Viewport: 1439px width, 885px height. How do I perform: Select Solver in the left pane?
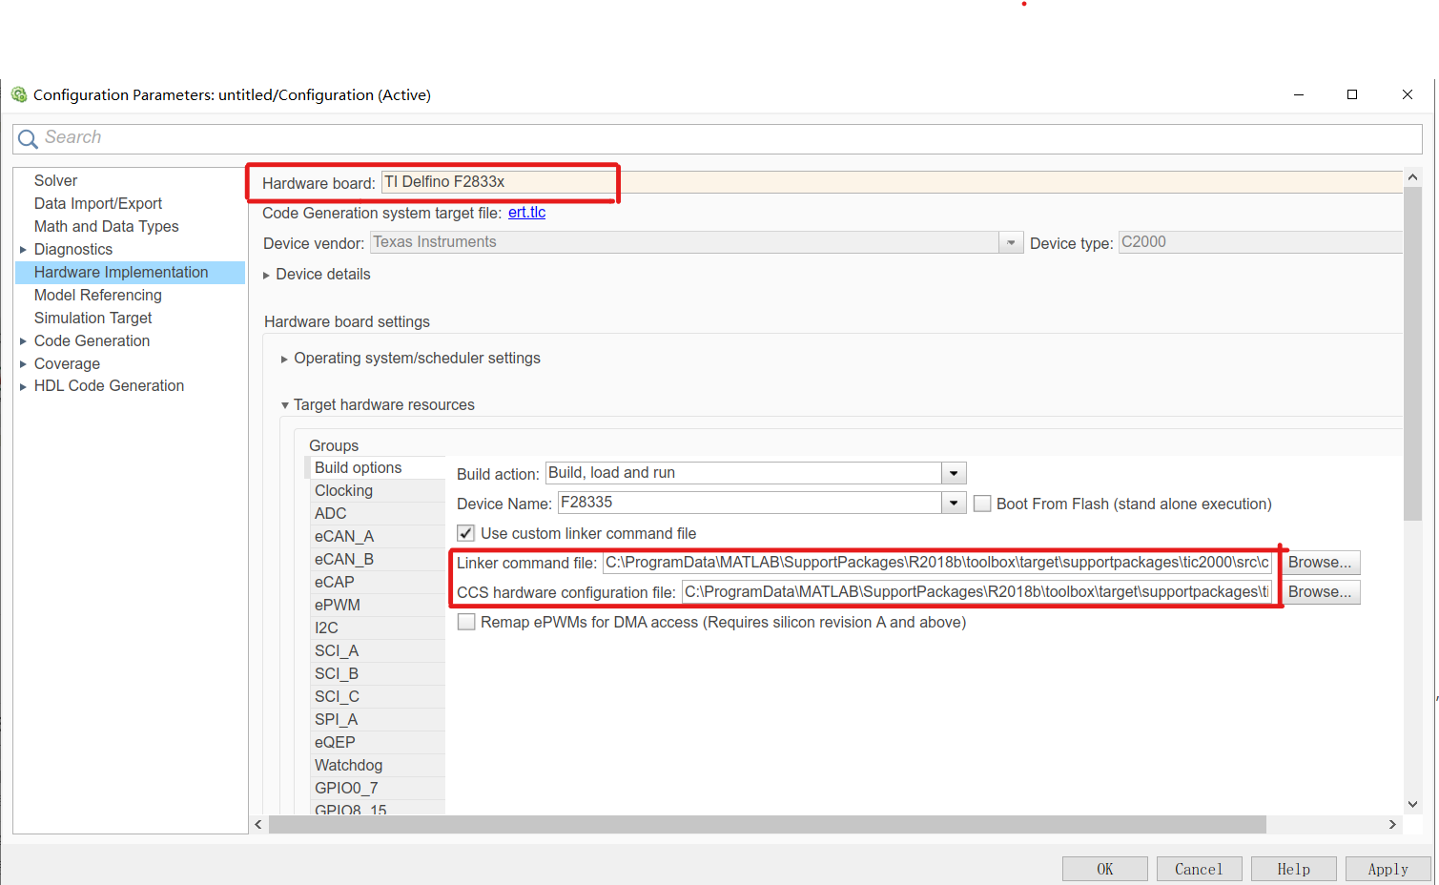(x=55, y=180)
